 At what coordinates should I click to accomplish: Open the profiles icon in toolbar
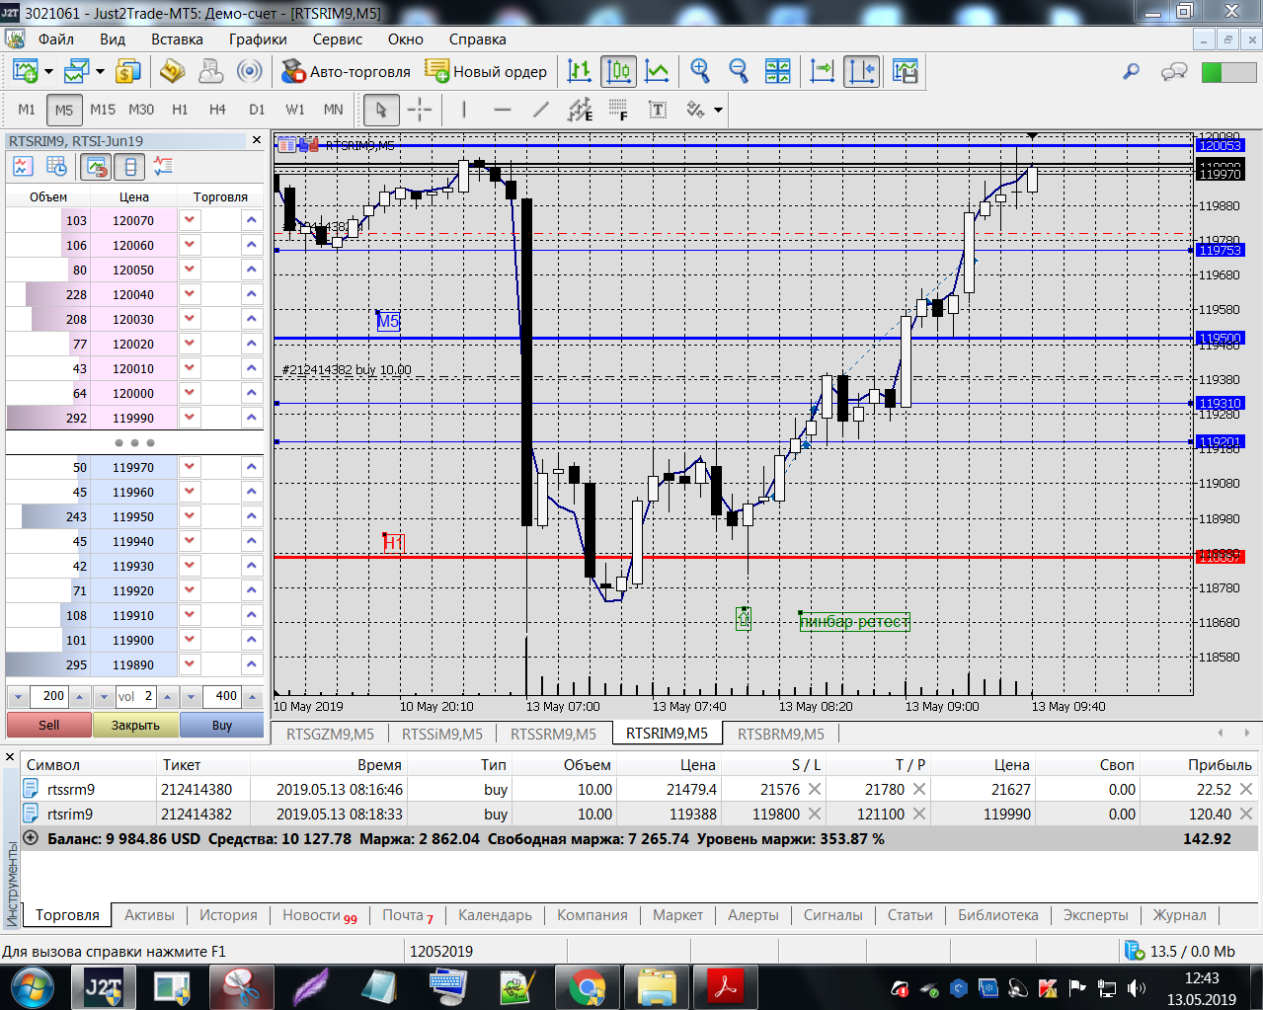(76, 71)
